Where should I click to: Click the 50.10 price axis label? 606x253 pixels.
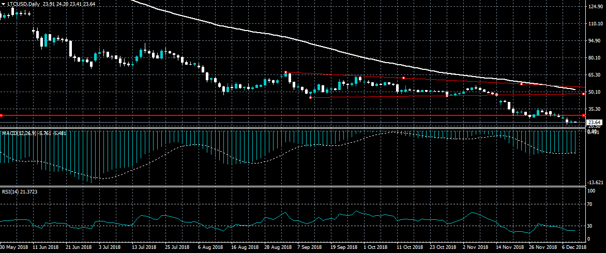click(x=595, y=92)
